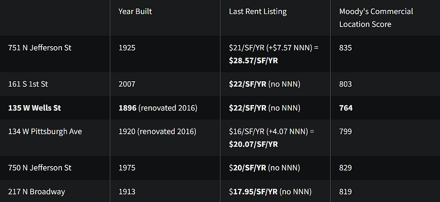440x202 pixels.
Task: Click the 1920 (renovated 2016) cell
Action: [158, 132]
